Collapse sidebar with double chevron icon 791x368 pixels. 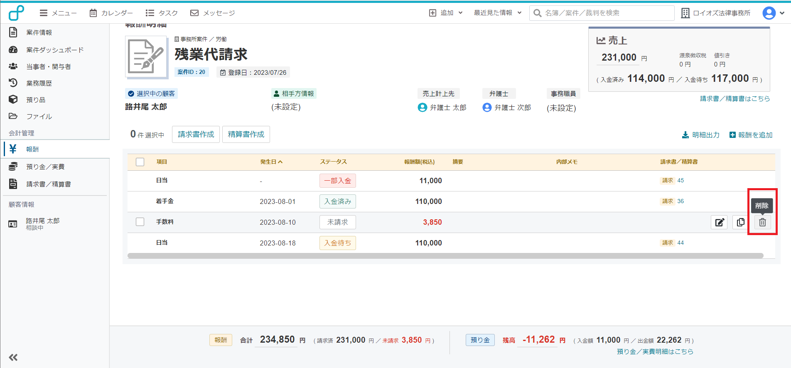(x=13, y=357)
